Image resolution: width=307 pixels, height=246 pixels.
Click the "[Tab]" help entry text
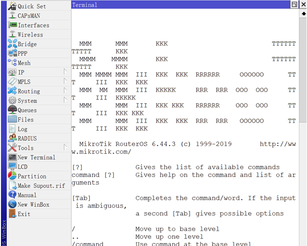[81, 198]
